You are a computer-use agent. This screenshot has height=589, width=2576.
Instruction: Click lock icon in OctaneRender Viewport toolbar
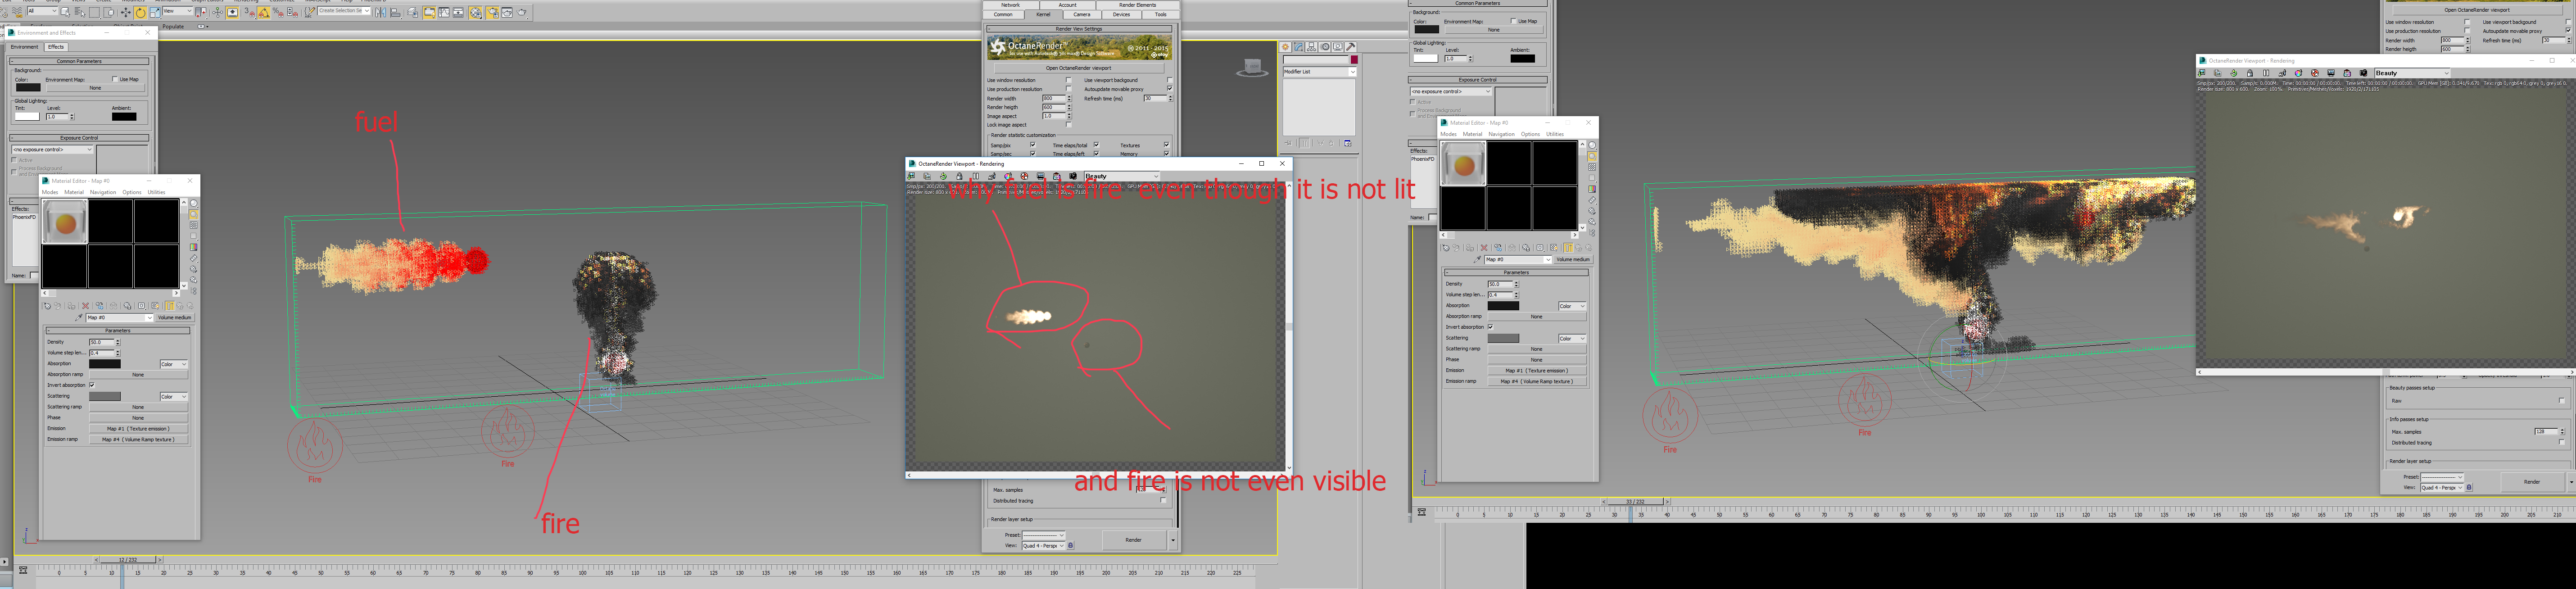[960, 176]
